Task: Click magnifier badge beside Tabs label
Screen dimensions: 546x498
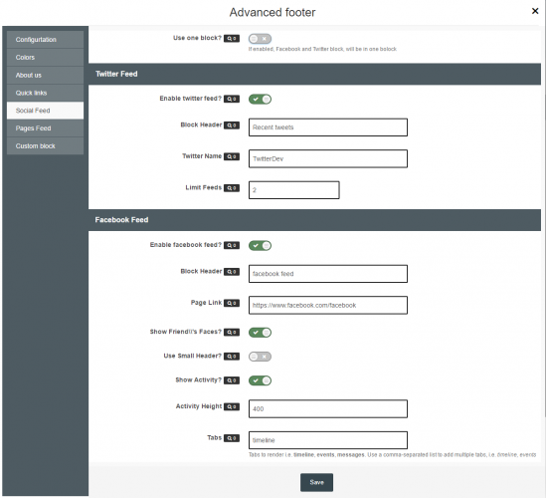Action: tap(232, 438)
